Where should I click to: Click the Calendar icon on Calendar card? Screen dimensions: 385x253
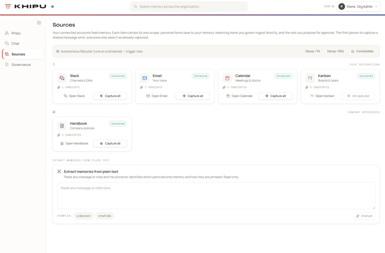click(x=227, y=78)
